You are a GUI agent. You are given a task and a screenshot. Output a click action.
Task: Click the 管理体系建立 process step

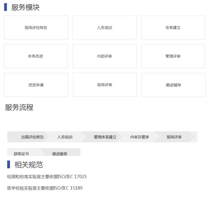[105, 137]
